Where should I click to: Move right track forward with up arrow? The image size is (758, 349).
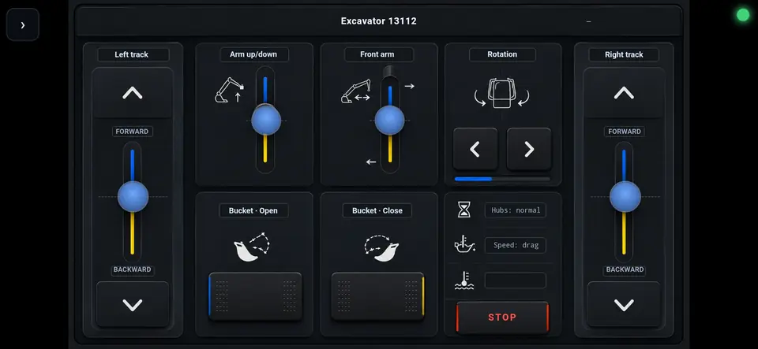click(x=624, y=92)
